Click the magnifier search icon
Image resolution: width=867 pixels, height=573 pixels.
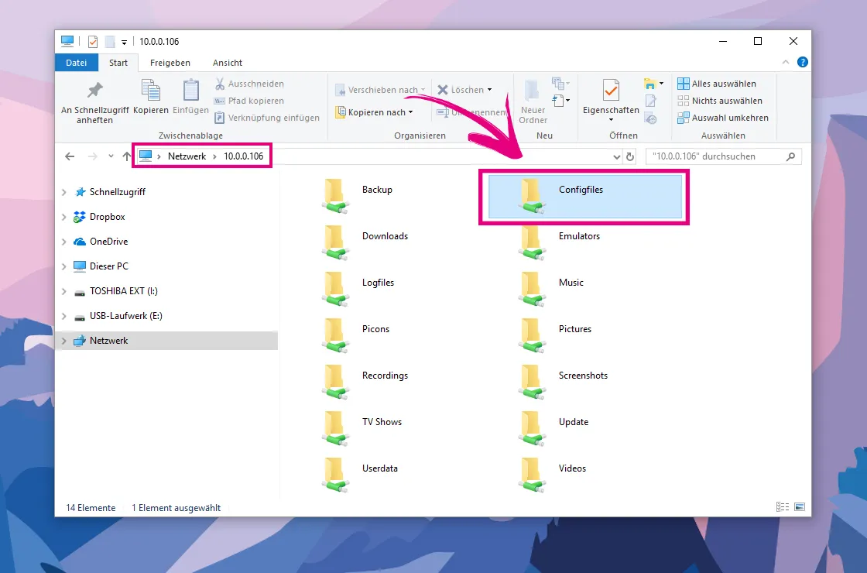790,156
